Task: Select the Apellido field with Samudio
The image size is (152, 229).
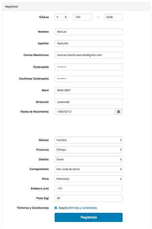Action: (89, 43)
